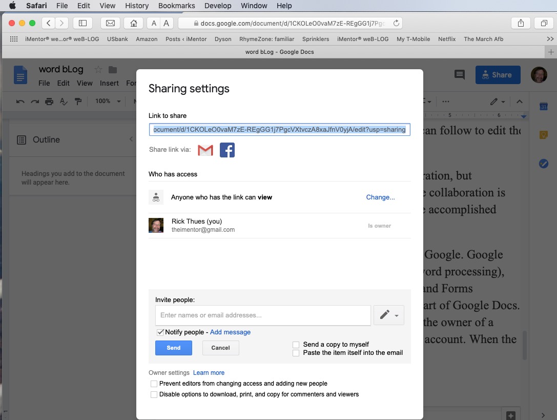Open the Safari History menu
Image resolution: width=557 pixels, height=420 pixels.
[137, 6]
